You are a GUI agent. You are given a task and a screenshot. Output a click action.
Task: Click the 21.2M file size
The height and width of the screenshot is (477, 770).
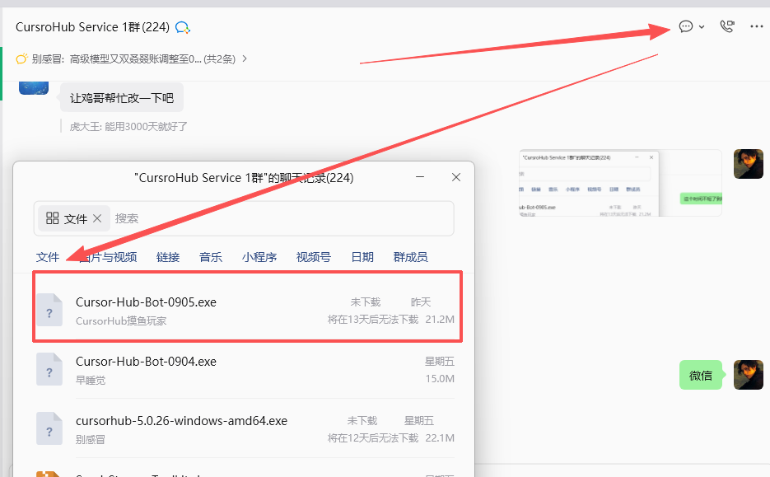[x=440, y=320]
